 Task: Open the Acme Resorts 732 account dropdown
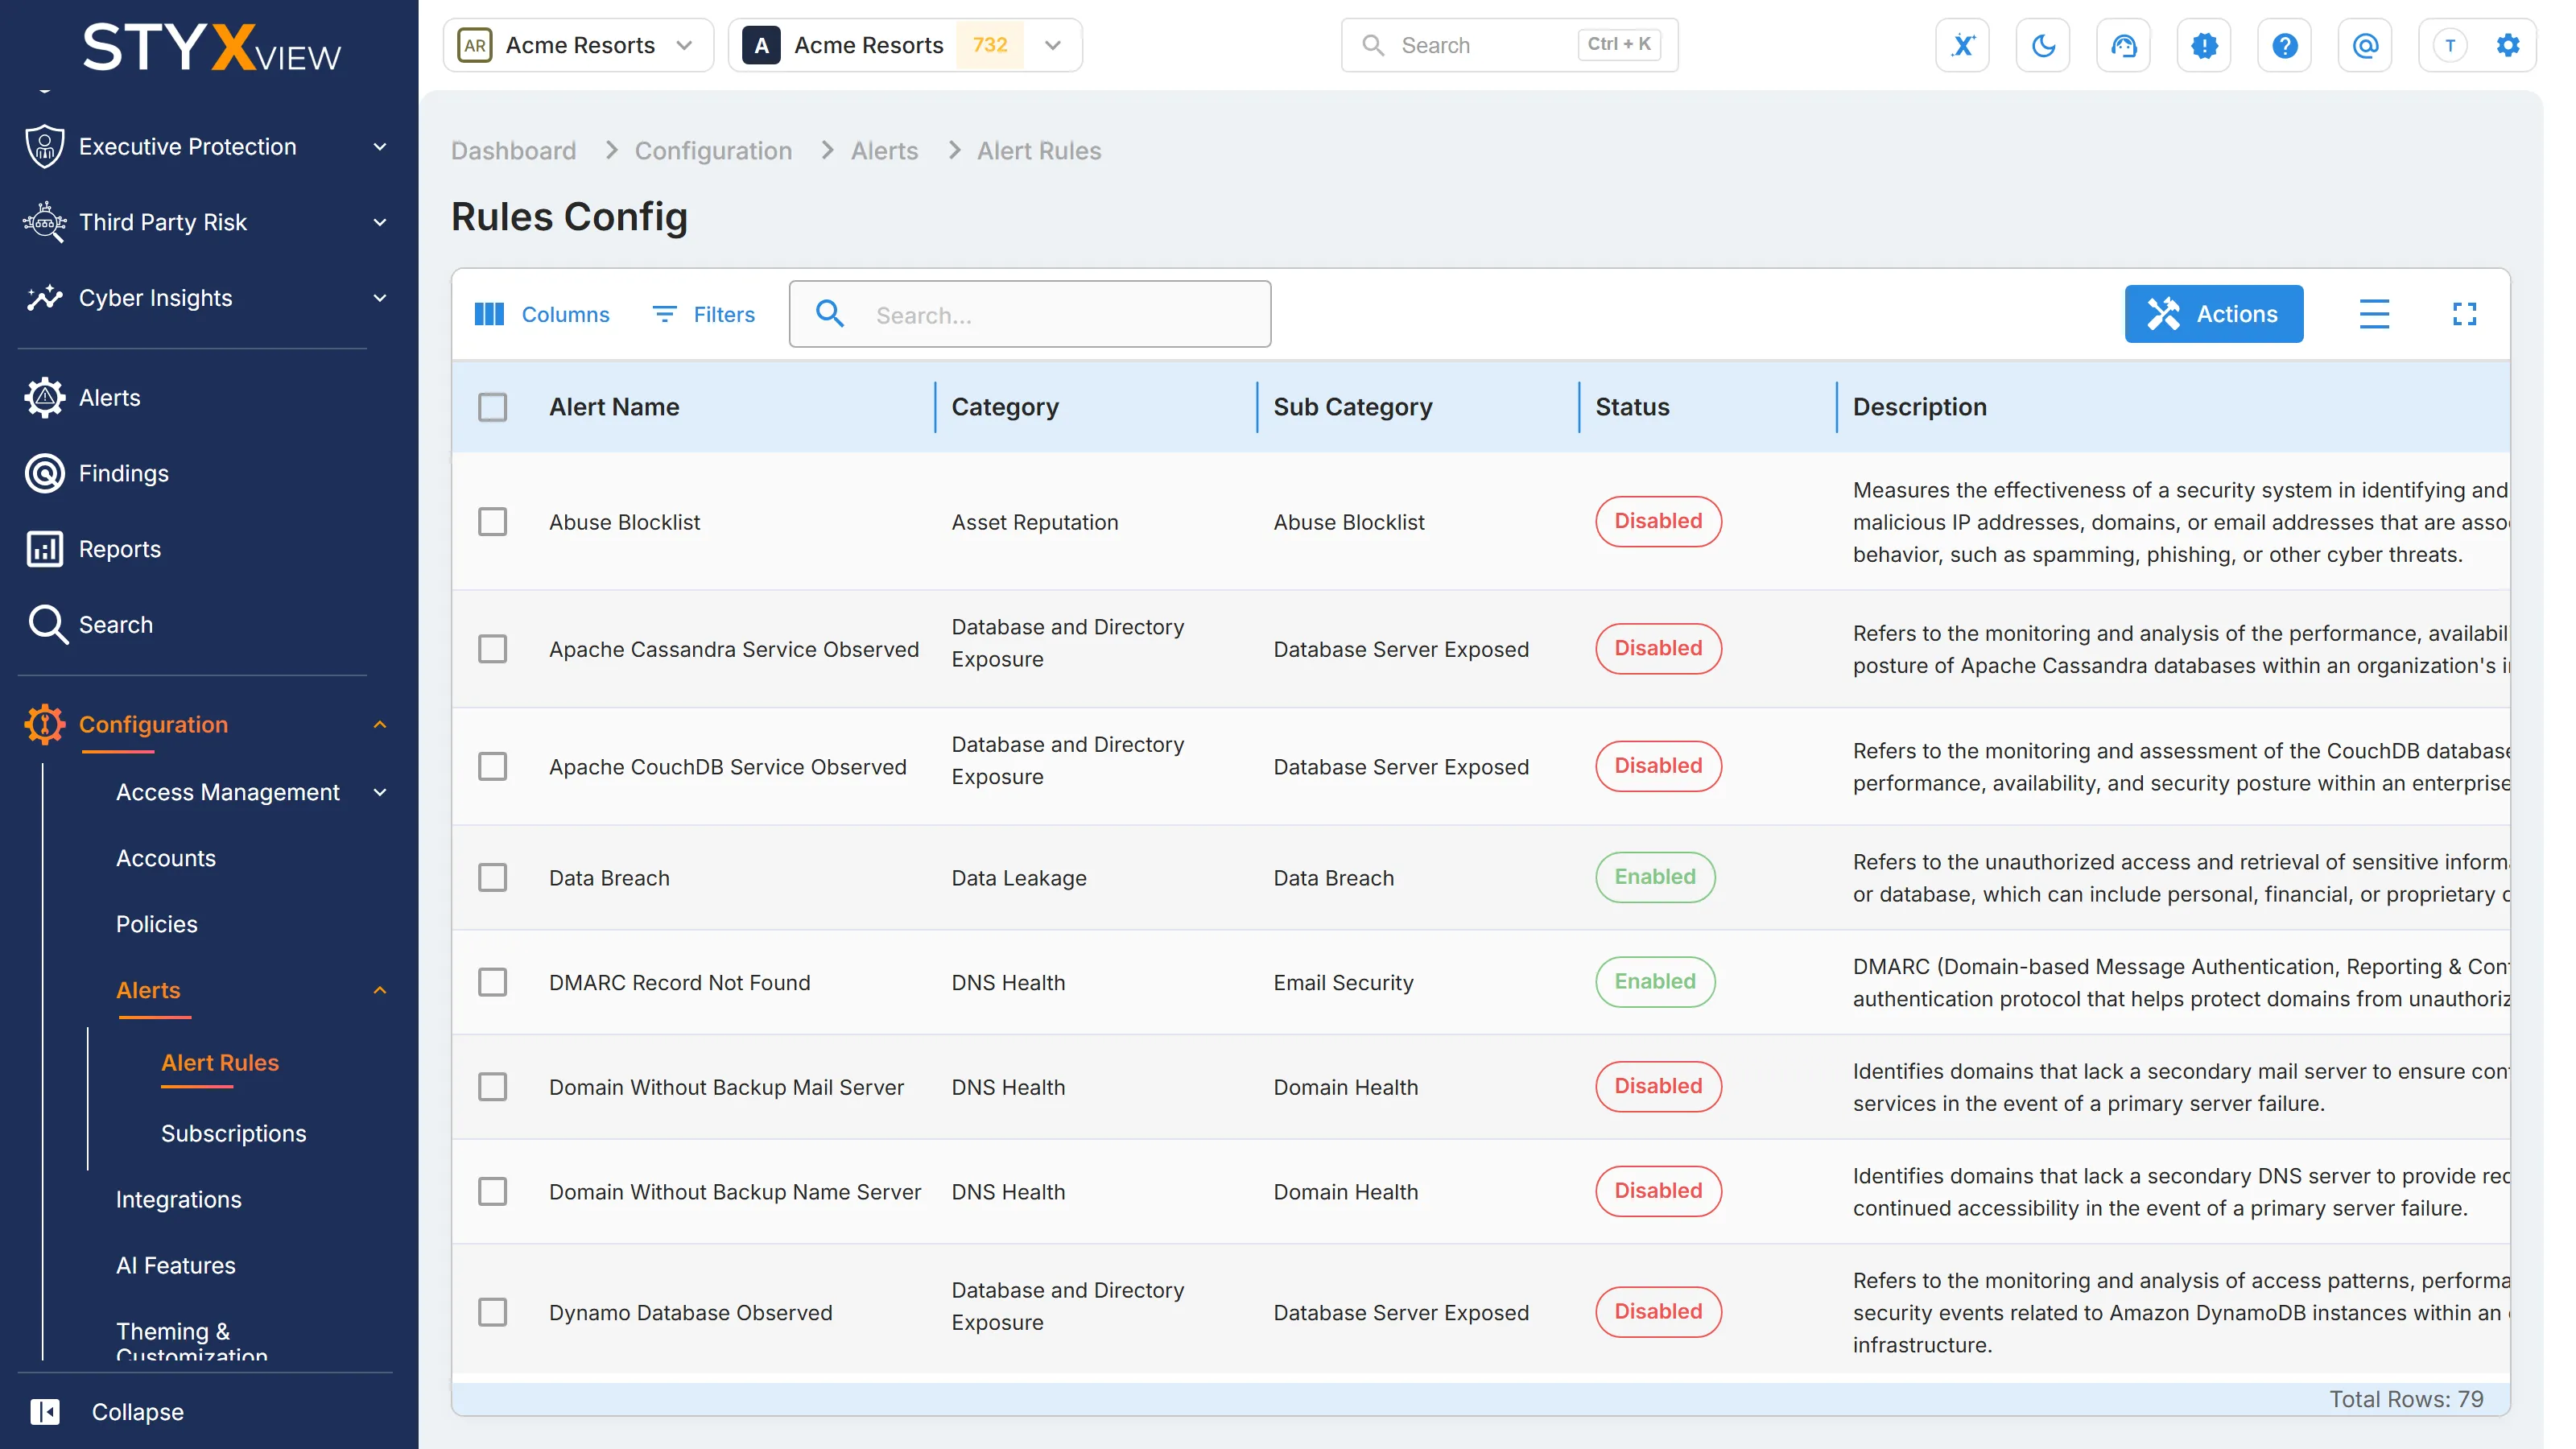[905, 45]
